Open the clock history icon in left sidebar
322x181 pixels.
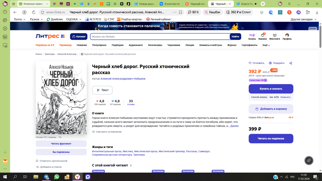[5, 12]
